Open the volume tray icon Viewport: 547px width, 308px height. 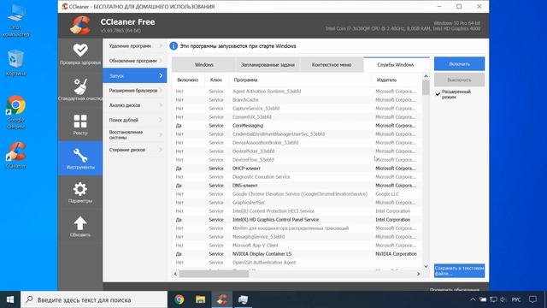(x=503, y=299)
